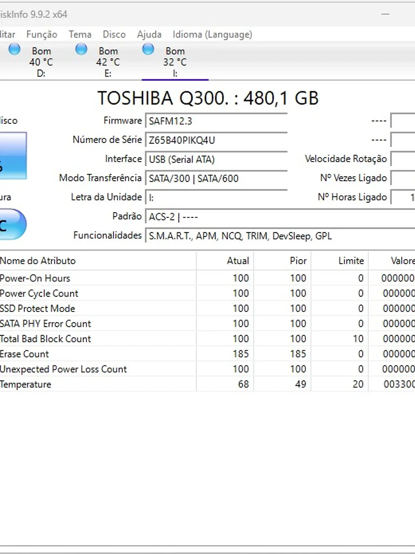Click the serial number field Z65B40PIKQ4U
Image resolution: width=415 pixels, height=554 pixels.
click(x=216, y=140)
